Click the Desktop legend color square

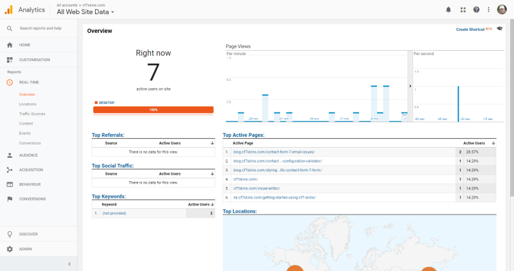tap(96, 103)
